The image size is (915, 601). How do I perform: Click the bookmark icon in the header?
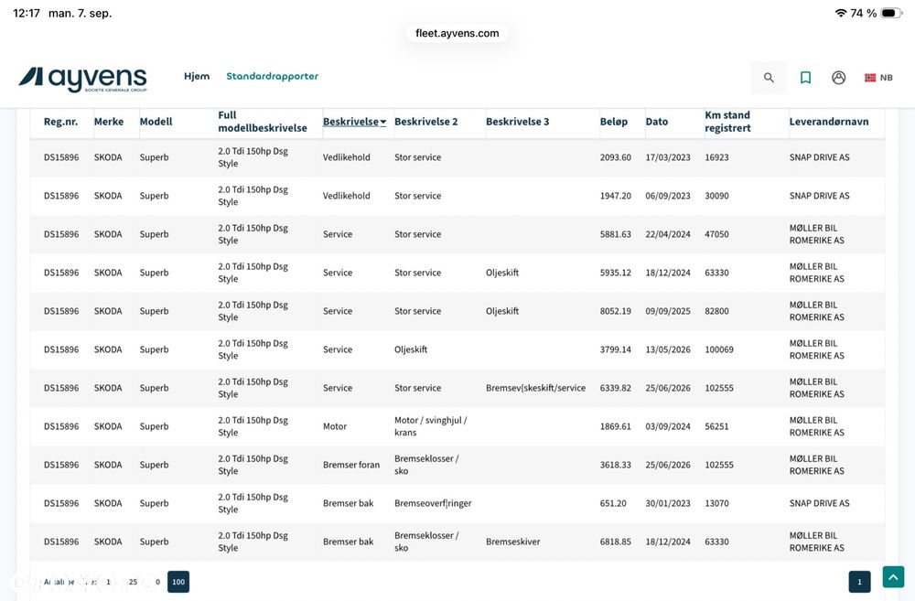(x=805, y=78)
